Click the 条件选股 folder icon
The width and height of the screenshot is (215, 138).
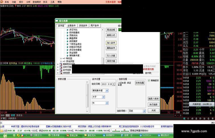61,70
